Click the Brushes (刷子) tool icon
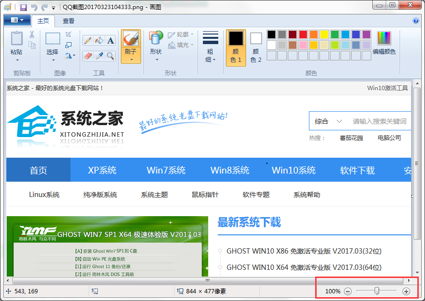 point(130,39)
